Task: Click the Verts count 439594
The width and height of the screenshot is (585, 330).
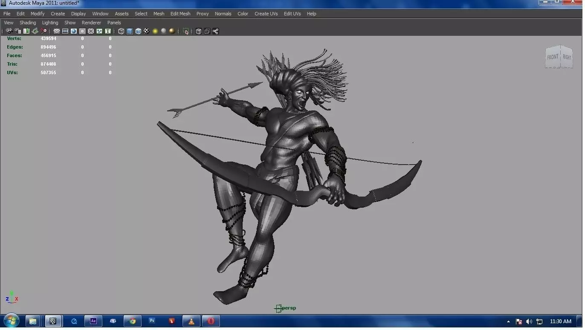Action: tap(49, 38)
